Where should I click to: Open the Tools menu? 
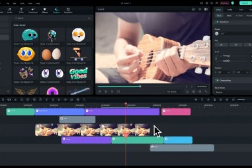click(22, 3)
